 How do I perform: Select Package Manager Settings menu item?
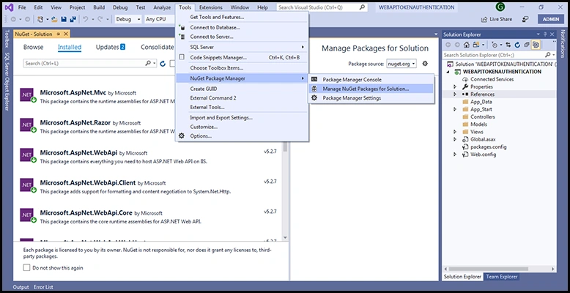(x=371, y=98)
